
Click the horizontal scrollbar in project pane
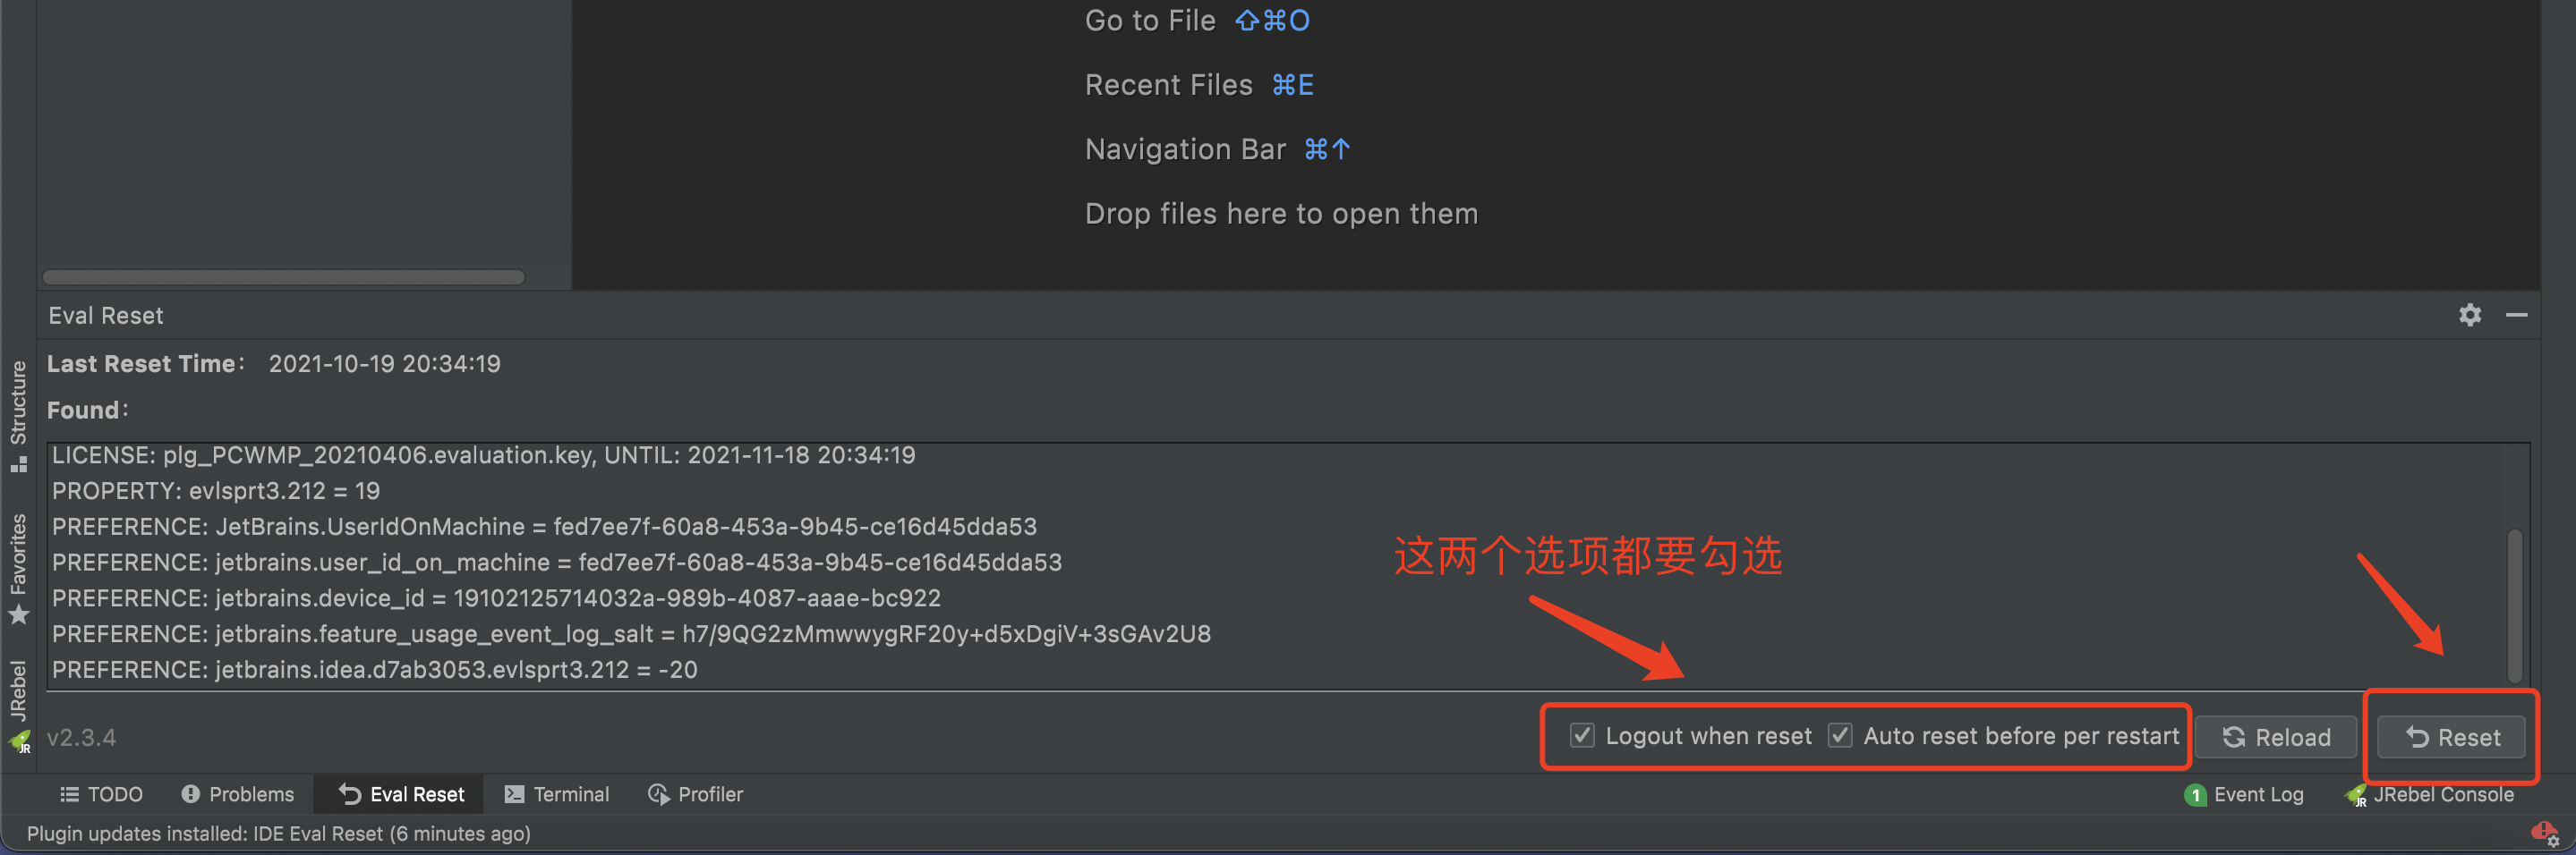click(283, 276)
